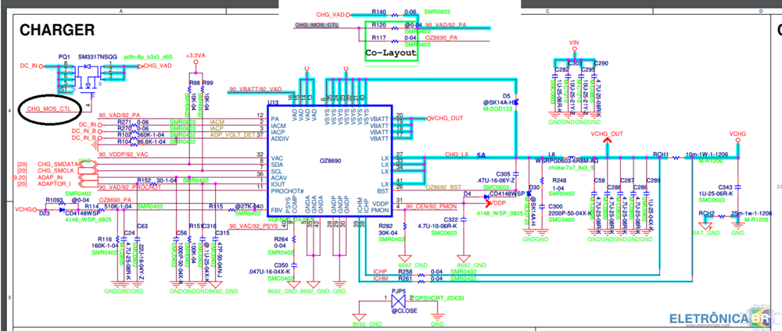Click the circled CHG_MOS_CTL net label

coord(52,106)
